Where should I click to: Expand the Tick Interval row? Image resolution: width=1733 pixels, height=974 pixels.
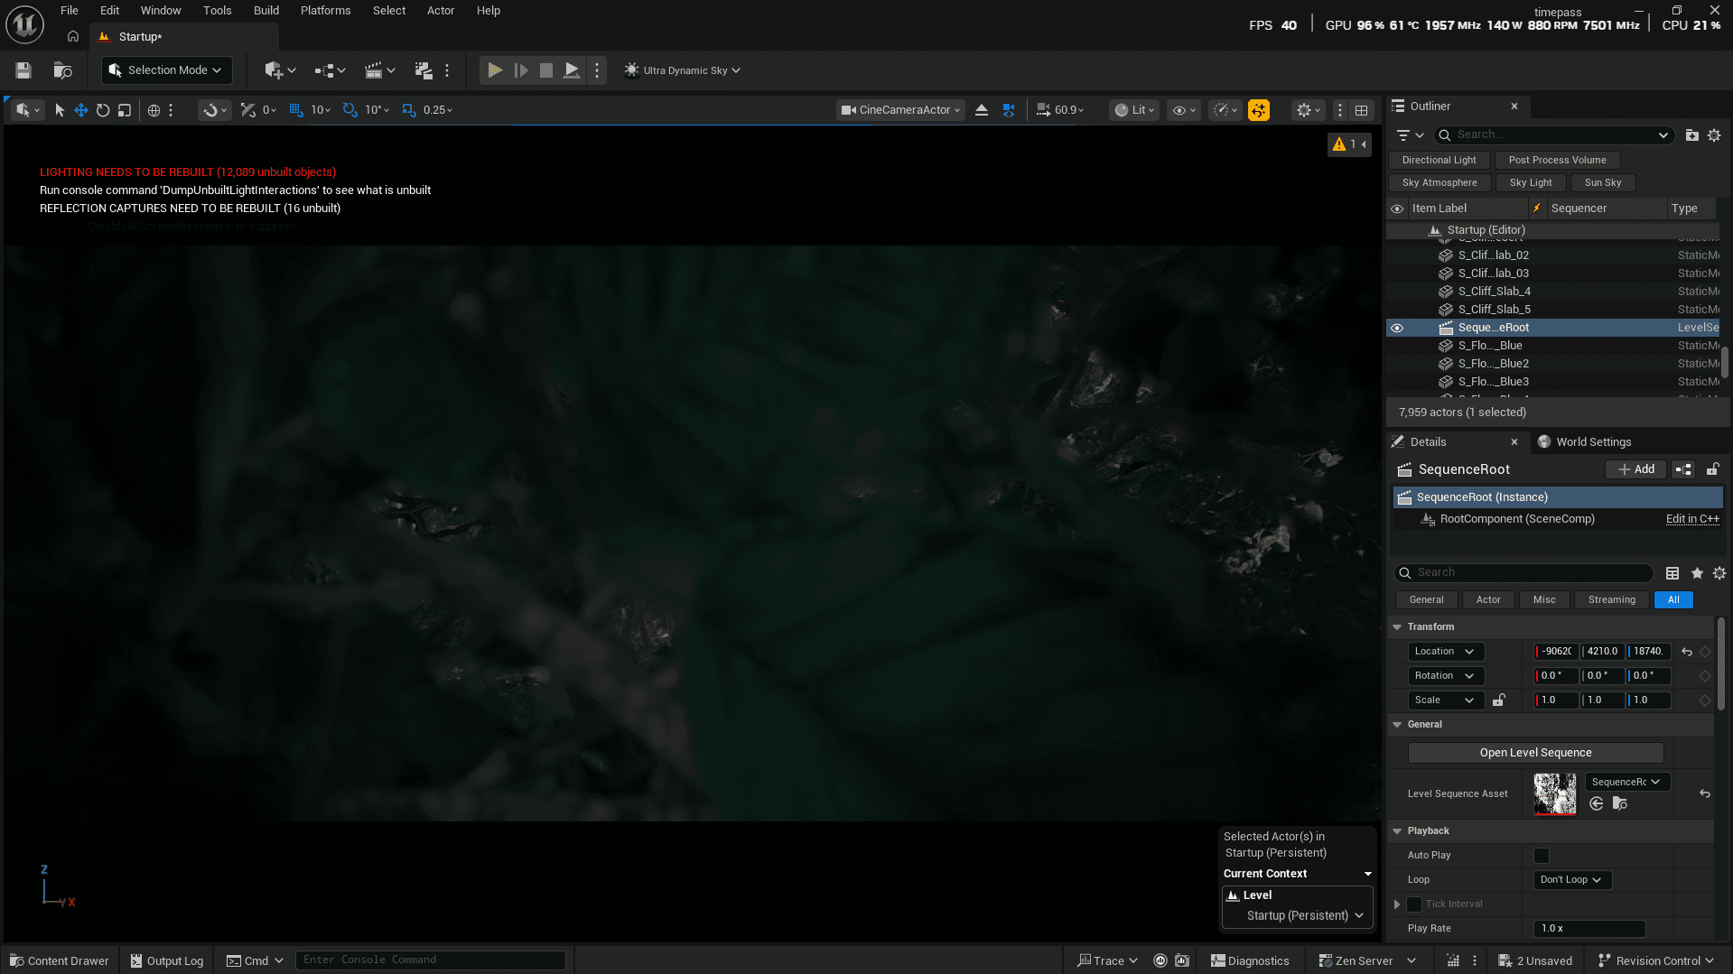pos(1397,904)
